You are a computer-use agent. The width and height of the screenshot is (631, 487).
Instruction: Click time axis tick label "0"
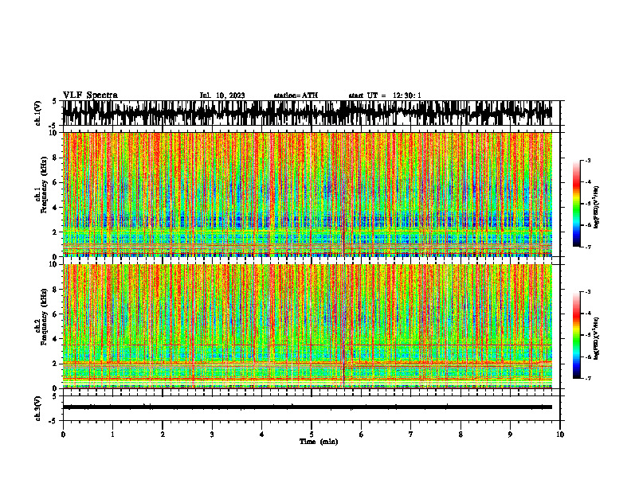pyautogui.click(x=63, y=434)
